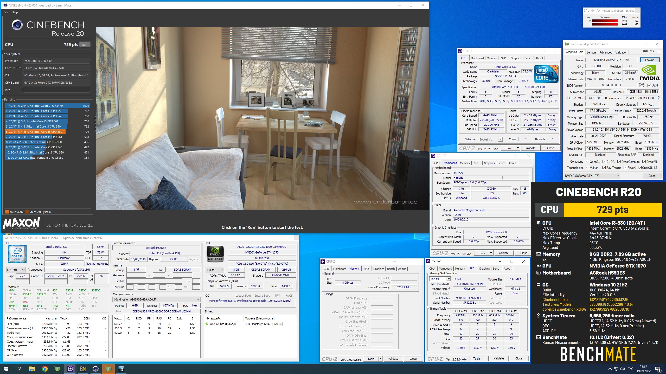Click Close in the GPU-Z window
The image size is (666, 374).
(652, 176)
